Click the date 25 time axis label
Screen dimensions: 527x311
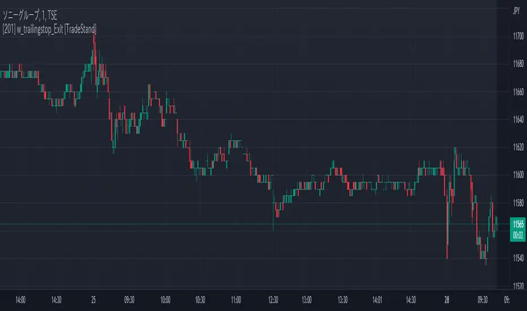93,300
